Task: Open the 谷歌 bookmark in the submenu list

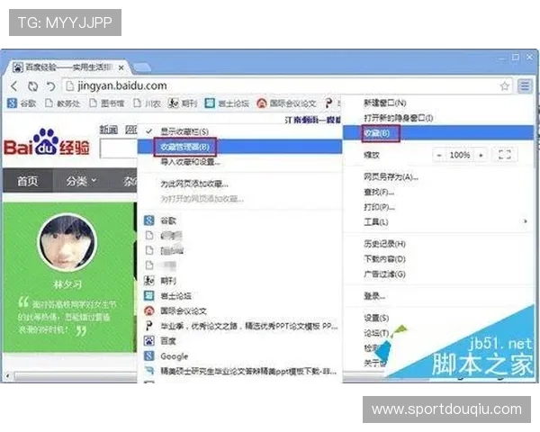Action: [x=239, y=220]
